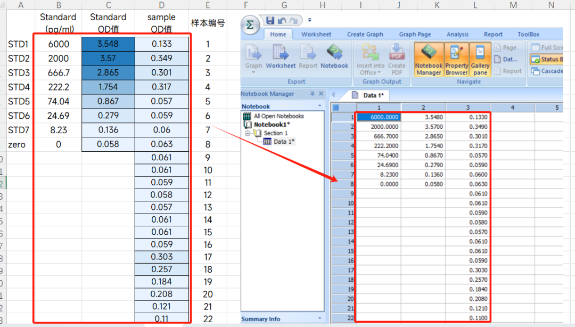Click the Sigma application menu button

pos(250,25)
